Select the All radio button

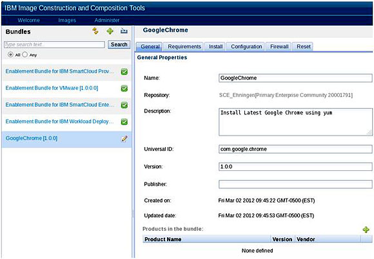(10, 55)
